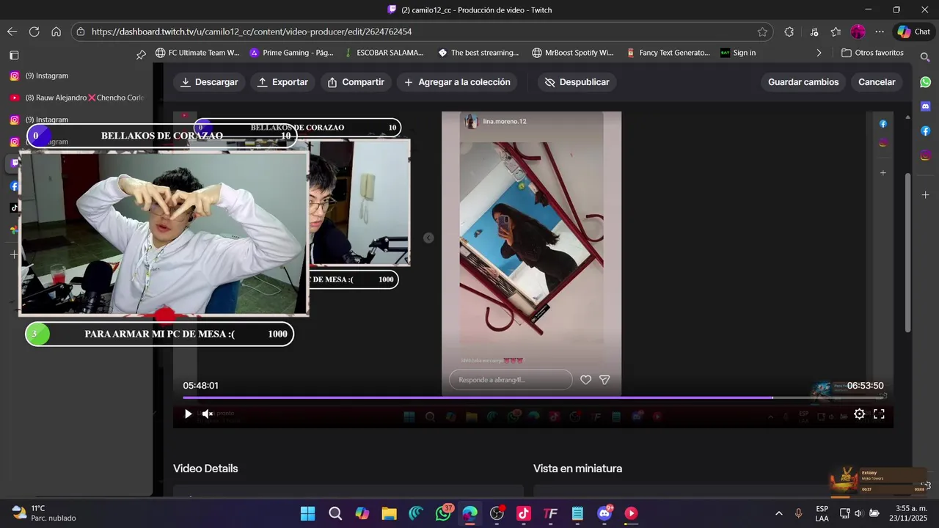
Task: Open The best streaming bookmark
Action: point(478,53)
